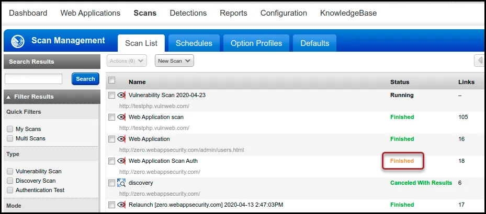Open the Dashboard menu
The height and width of the screenshot is (214, 486).
coord(28,13)
